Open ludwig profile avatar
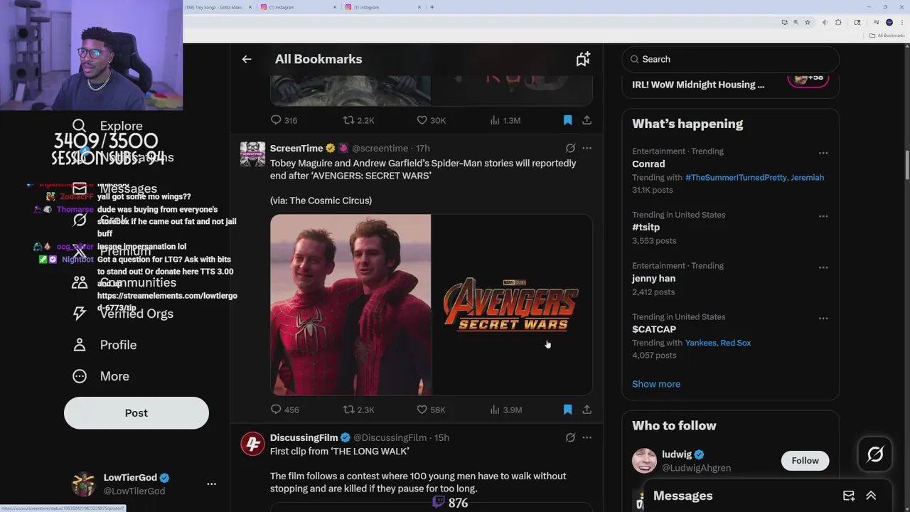The width and height of the screenshot is (910, 512). coord(644,461)
